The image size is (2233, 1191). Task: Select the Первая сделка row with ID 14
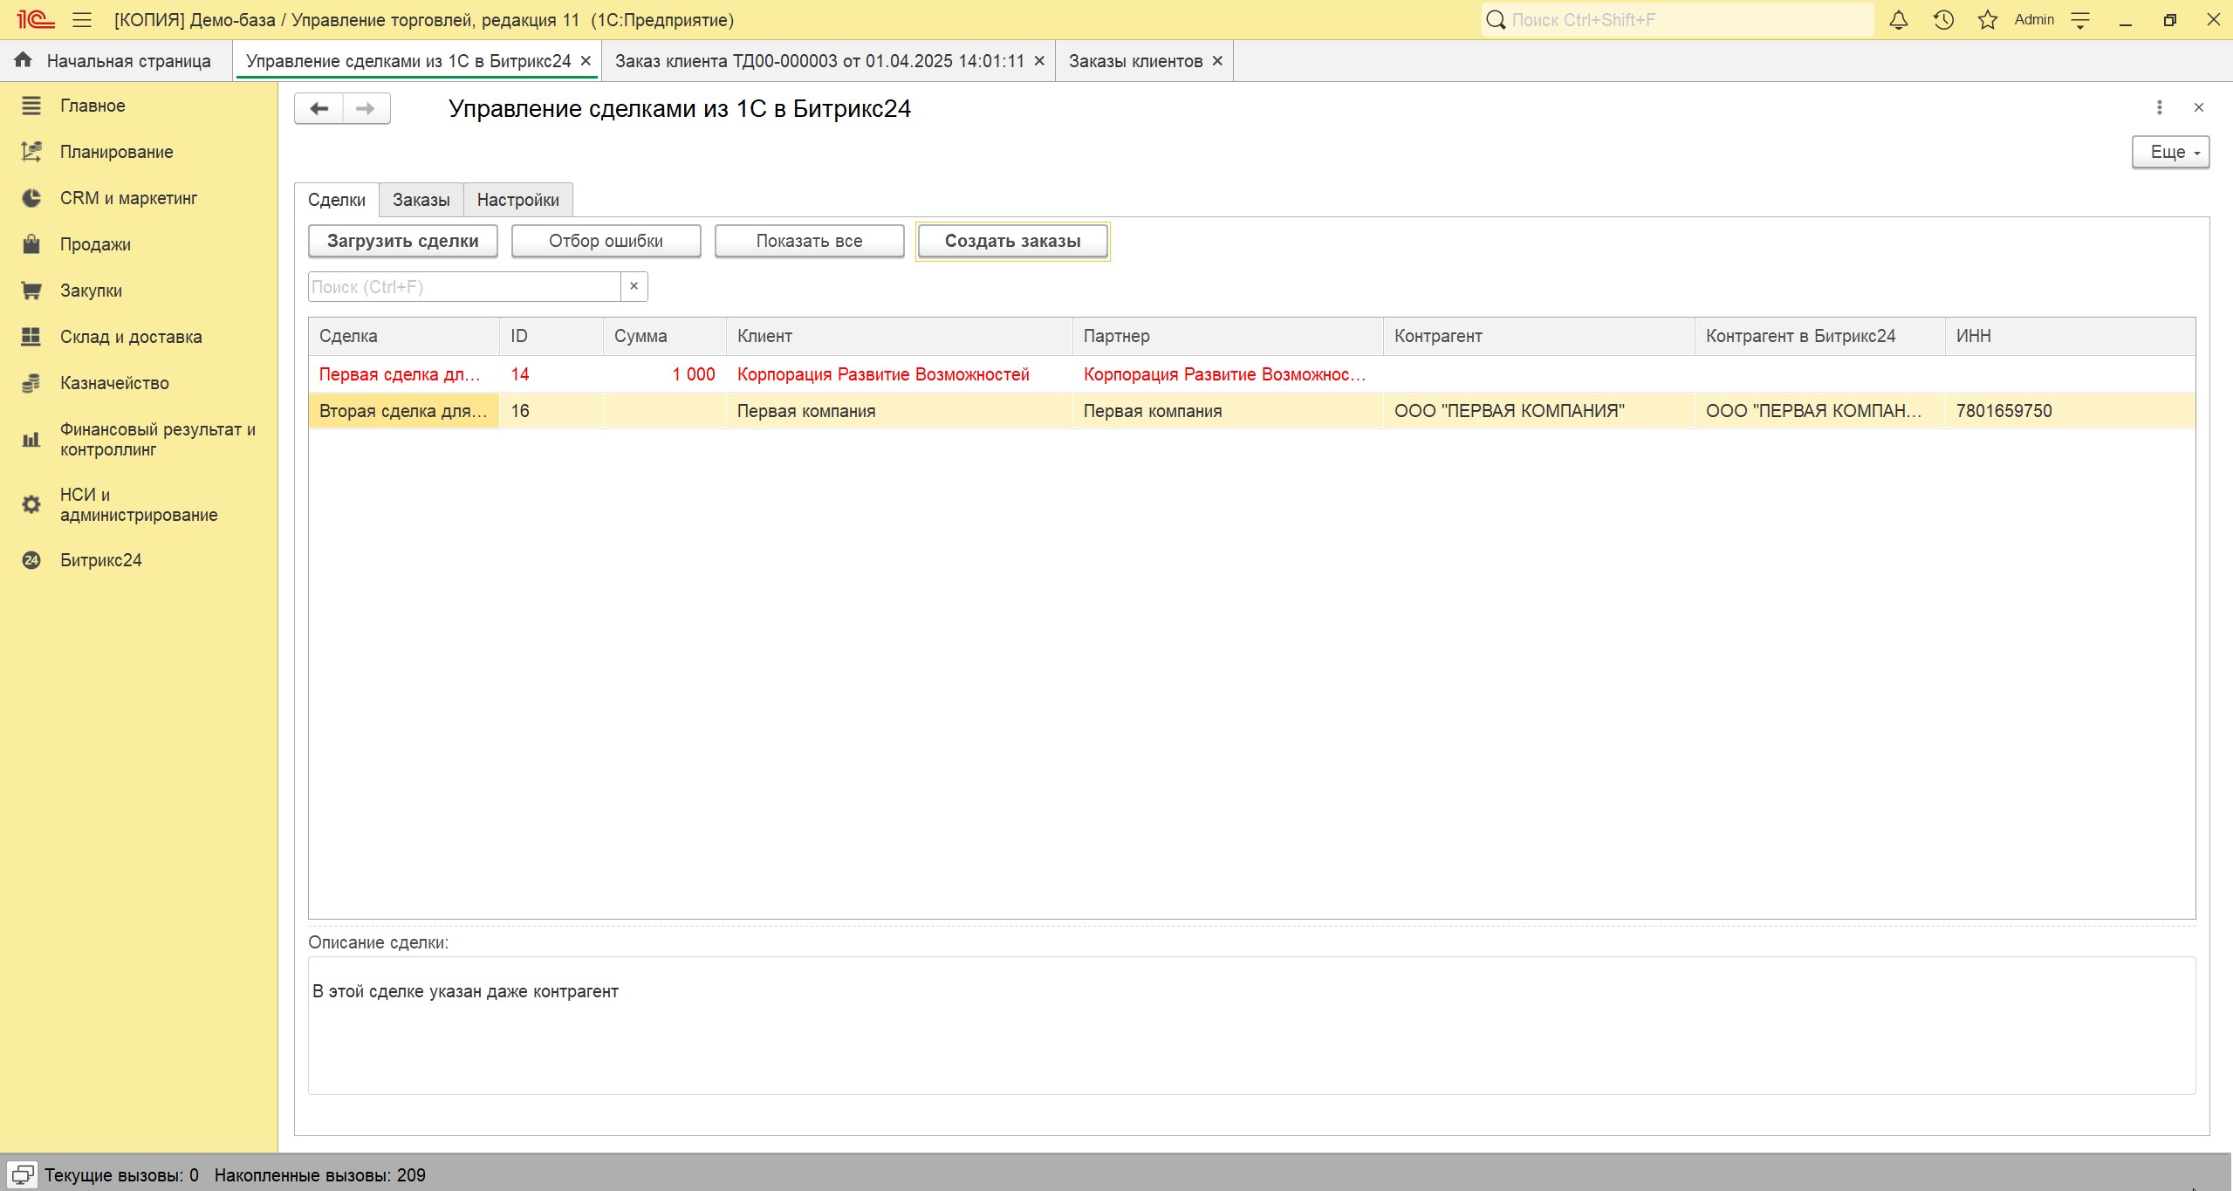(x=400, y=374)
